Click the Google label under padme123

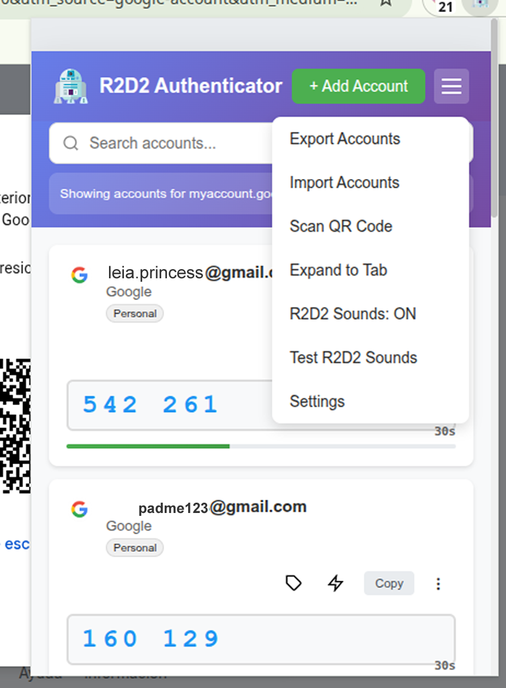129,526
